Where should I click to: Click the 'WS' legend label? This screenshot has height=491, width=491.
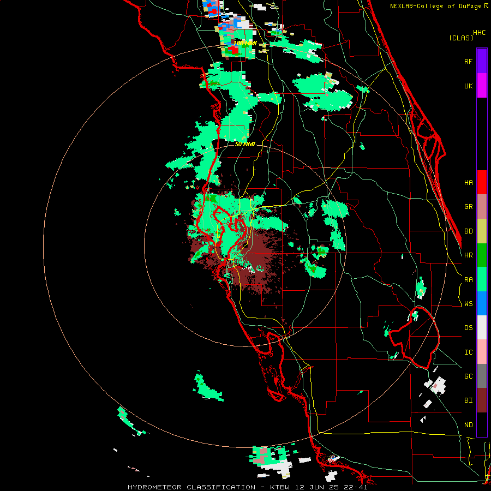[x=468, y=304]
